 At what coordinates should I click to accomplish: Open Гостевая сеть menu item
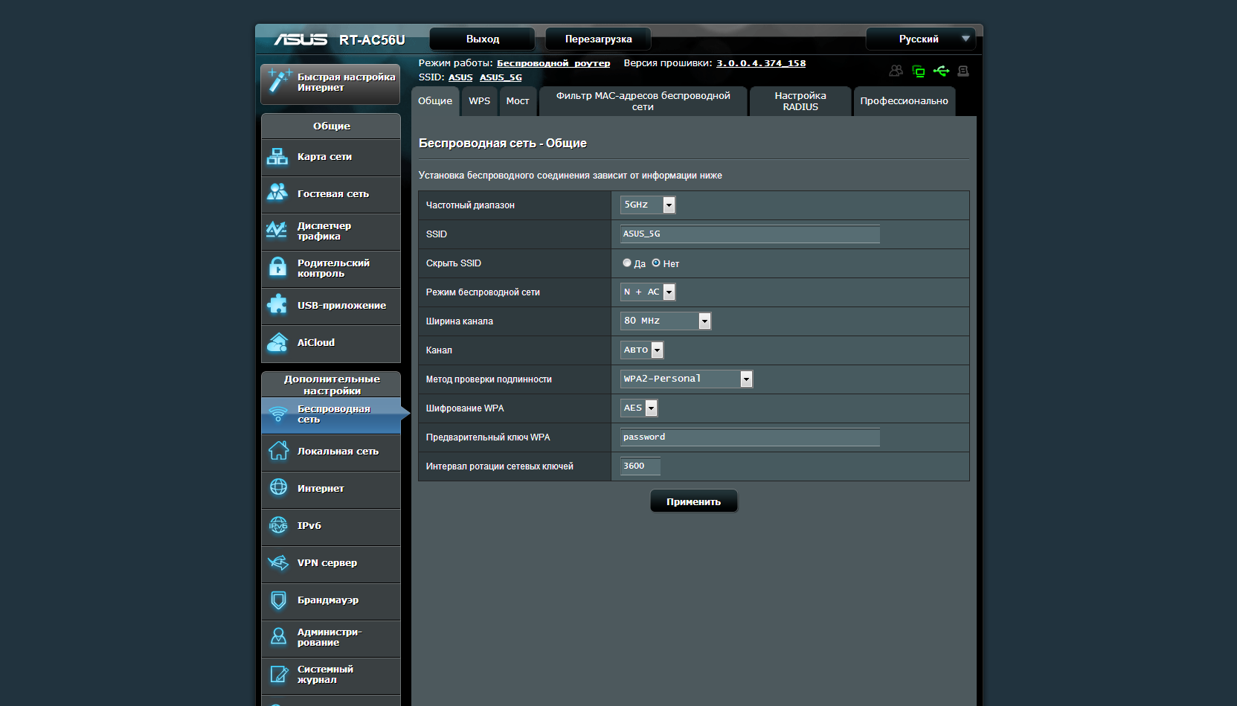[331, 194]
